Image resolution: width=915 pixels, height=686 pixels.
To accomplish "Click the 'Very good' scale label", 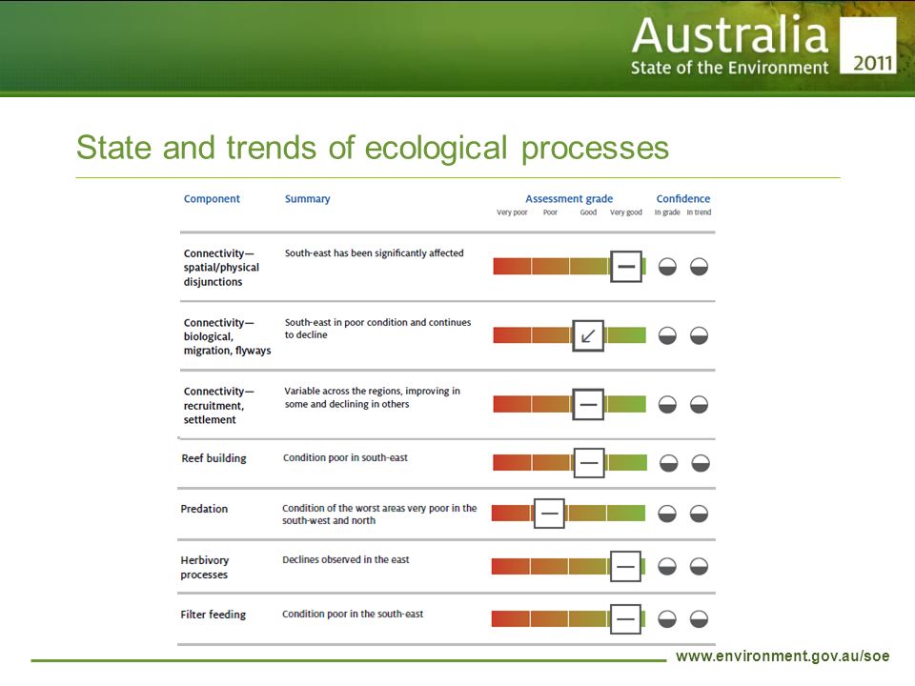I will pyautogui.click(x=626, y=212).
